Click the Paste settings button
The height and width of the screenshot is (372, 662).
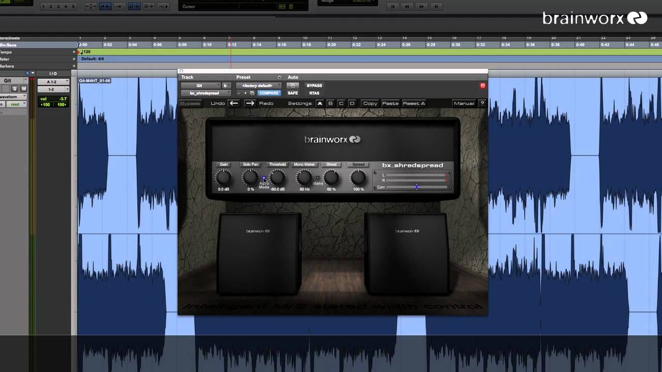pyautogui.click(x=390, y=103)
